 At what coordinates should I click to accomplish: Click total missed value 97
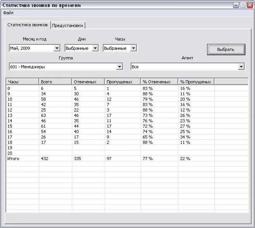[109, 159]
